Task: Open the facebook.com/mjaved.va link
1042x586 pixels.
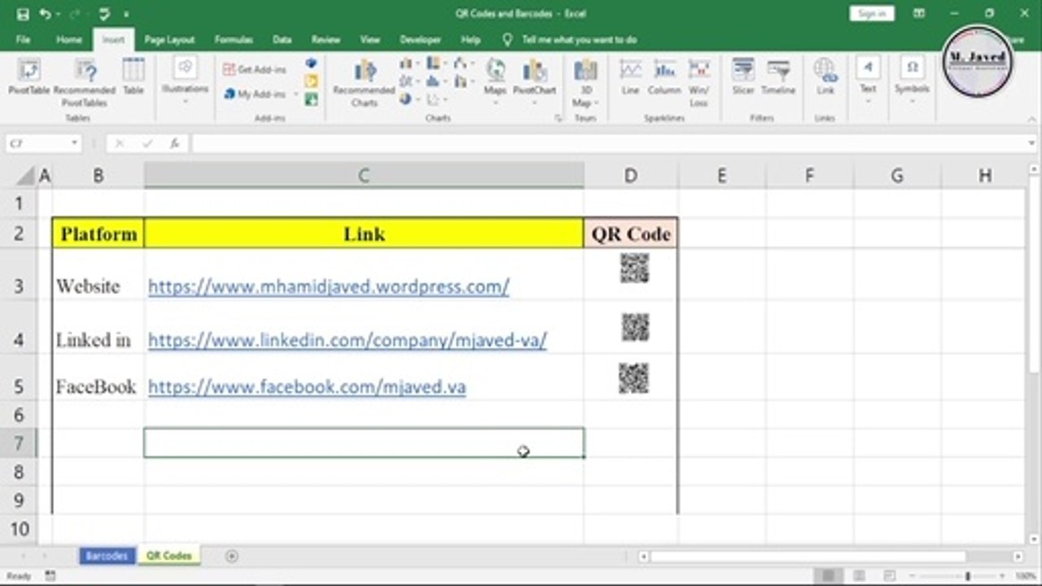Action: [x=307, y=387]
